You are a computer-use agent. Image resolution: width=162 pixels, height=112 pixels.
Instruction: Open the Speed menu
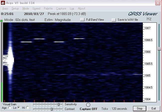coord(36,8)
